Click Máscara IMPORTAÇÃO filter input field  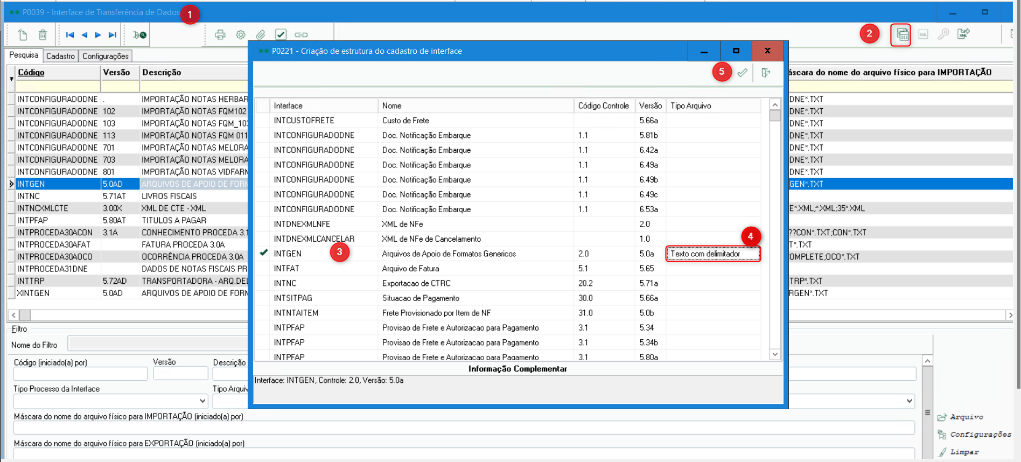[464, 428]
